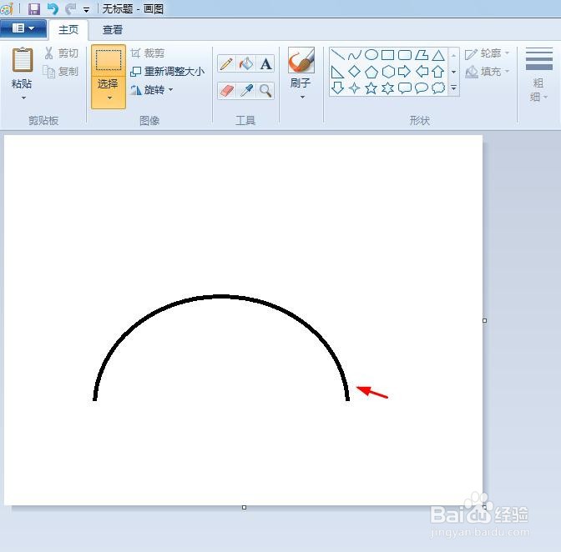This screenshot has height=552, width=561.
Task: Pick the Four-point star shape
Action: click(x=355, y=88)
